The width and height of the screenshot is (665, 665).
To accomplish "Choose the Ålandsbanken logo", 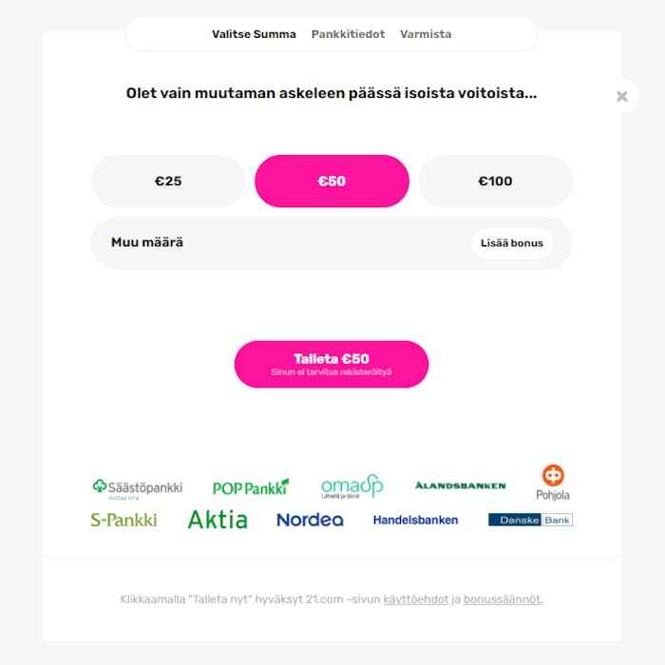I will 460,485.
